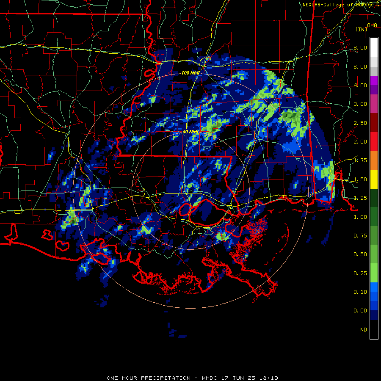Click the NEXLAB-College of DuPage credit text
The width and height of the screenshot is (381, 381).
341,5
